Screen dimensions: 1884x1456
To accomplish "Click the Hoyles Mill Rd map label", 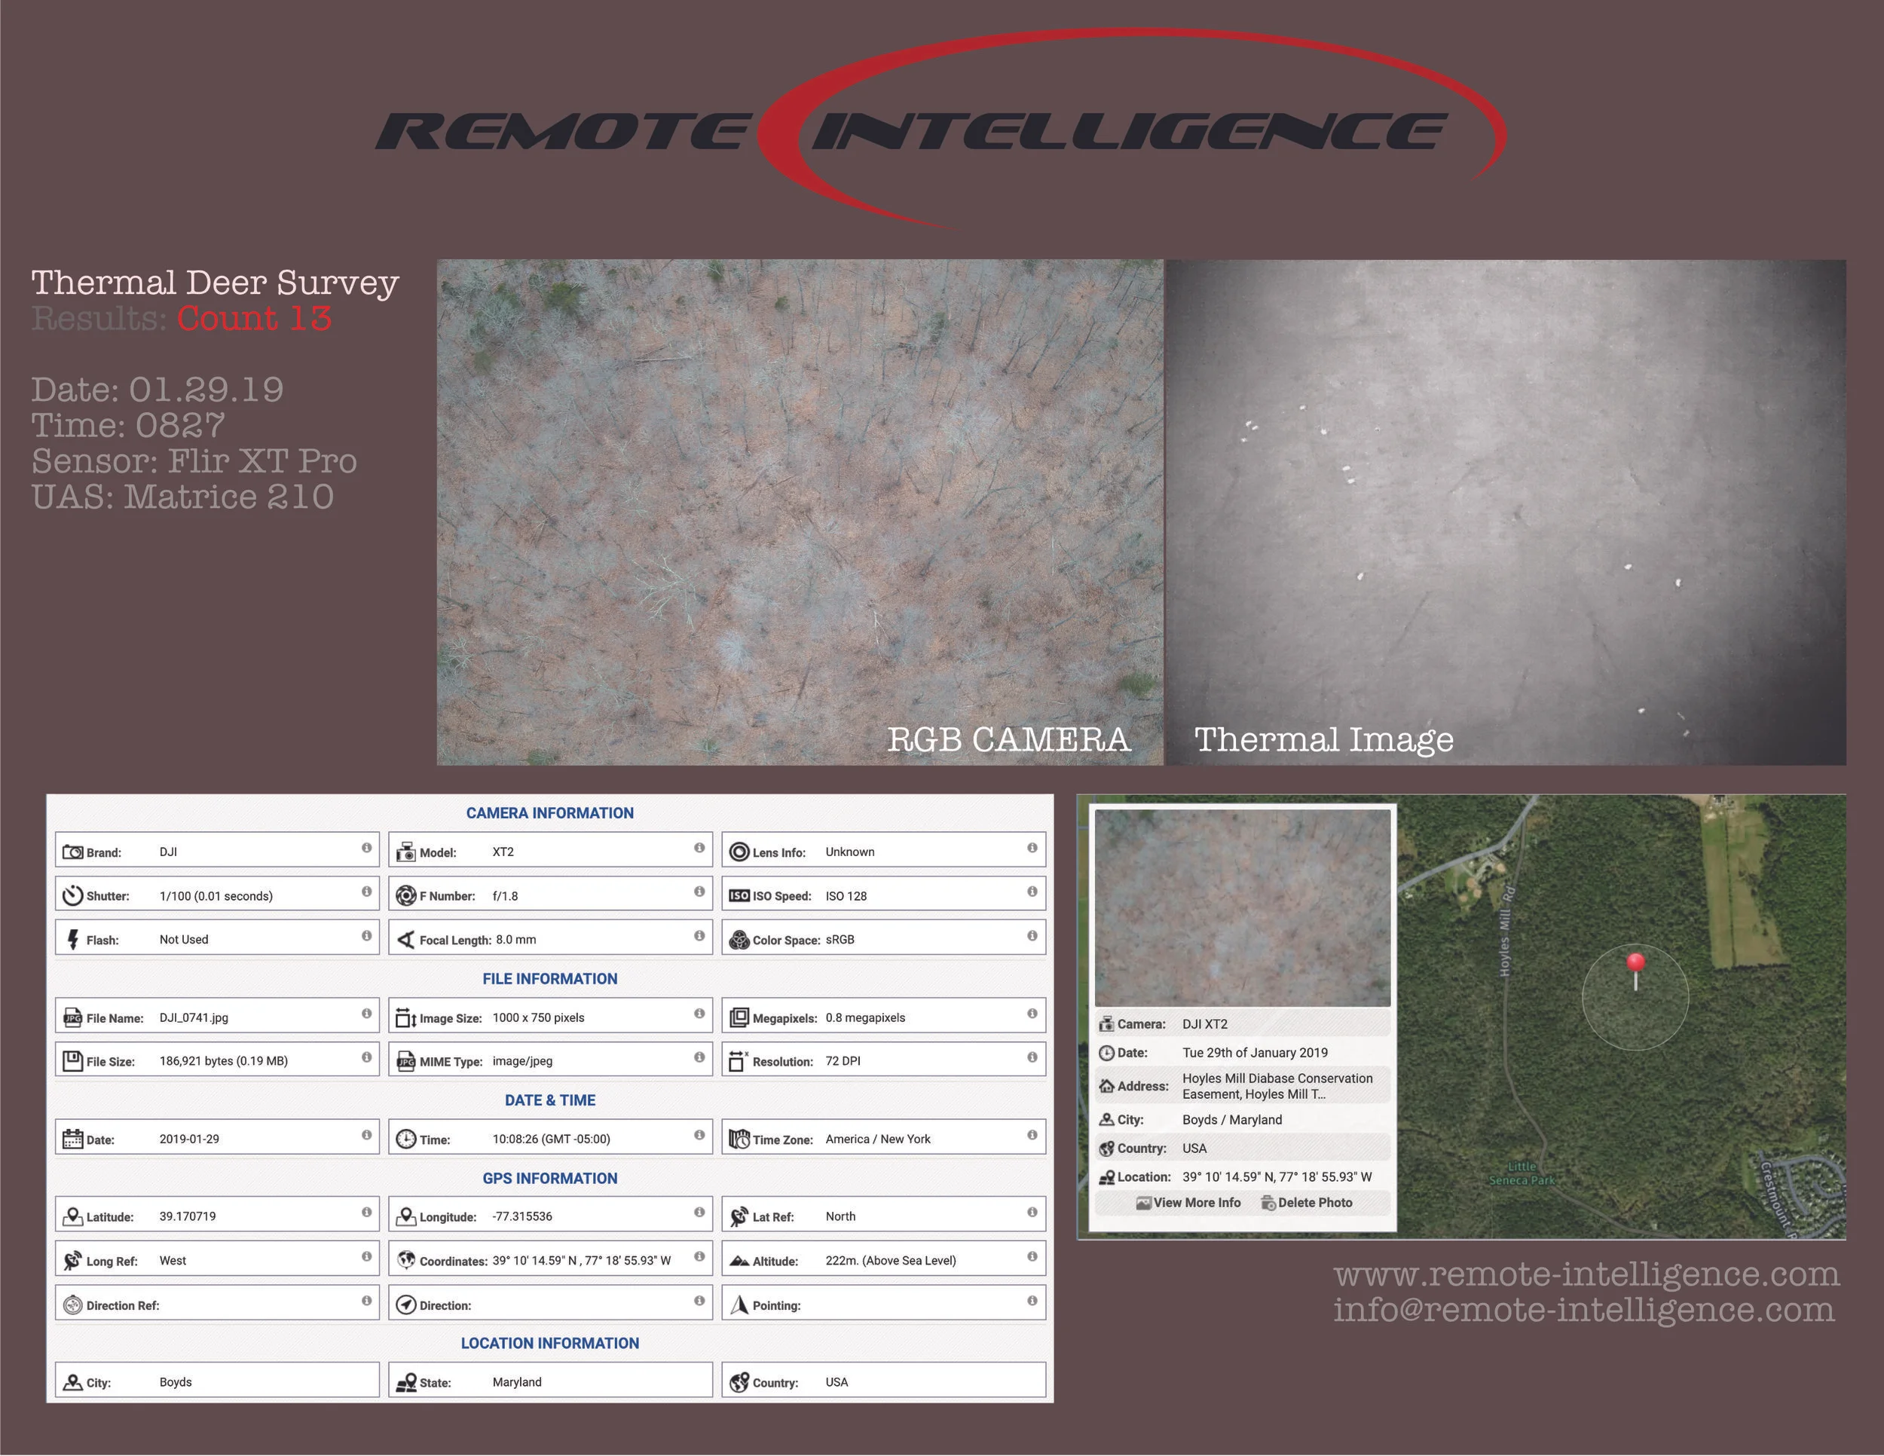I will [x=1506, y=931].
